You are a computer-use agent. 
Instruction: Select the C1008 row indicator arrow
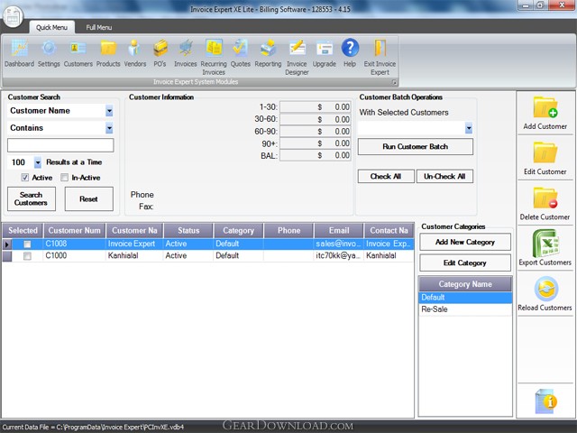click(x=7, y=244)
